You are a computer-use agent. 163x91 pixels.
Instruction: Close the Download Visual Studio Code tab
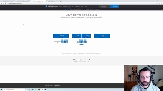click(45, 1)
